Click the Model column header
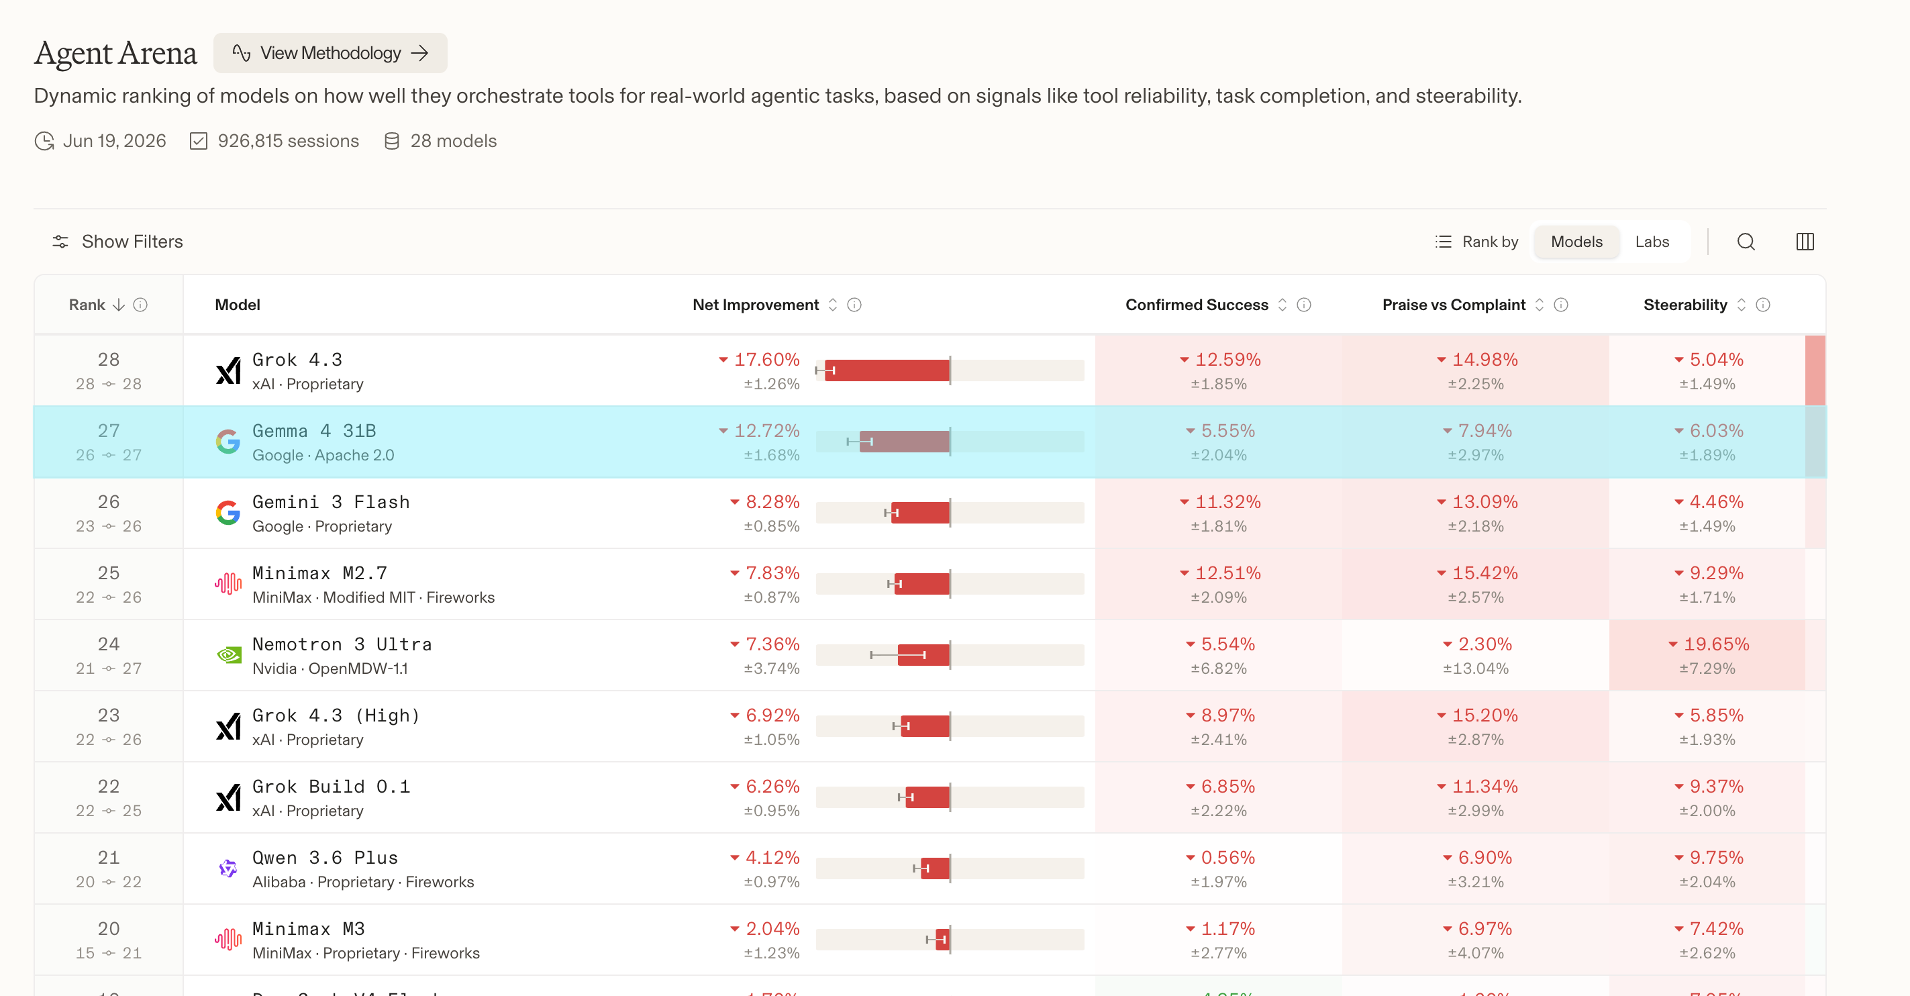This screenshot has height=996, width=1910. [238, 305]
